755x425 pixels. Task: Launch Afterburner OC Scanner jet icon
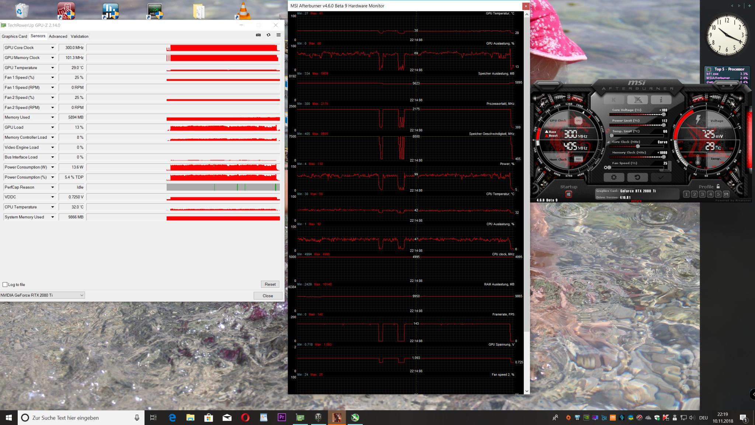click(637, 100)
